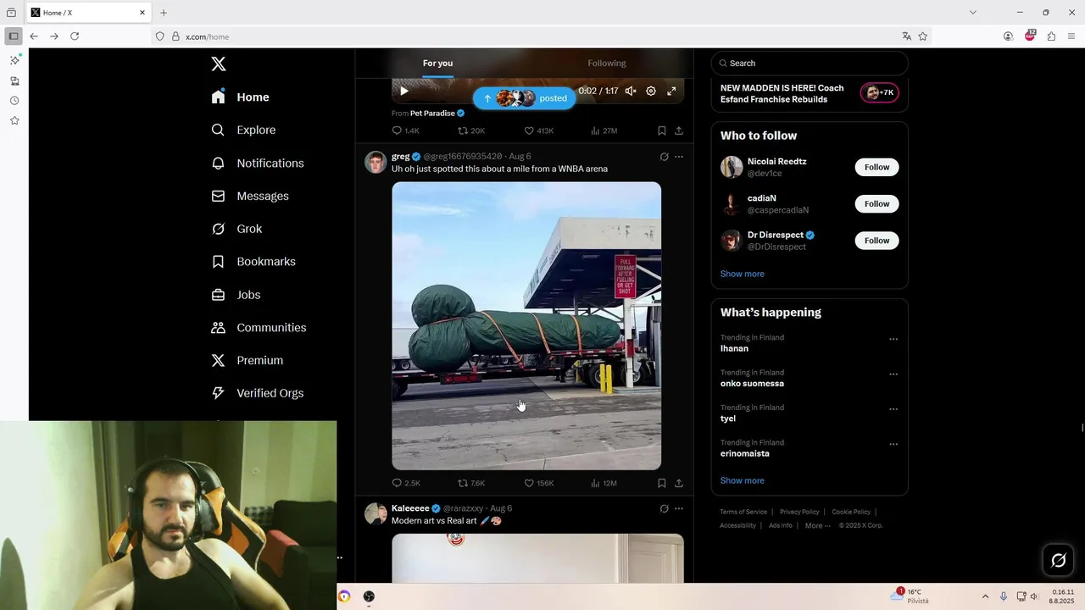Viewport: 1085px width, 610px height.
Task: Open the floating Grok button
Action: click(x=1059, y=560)
